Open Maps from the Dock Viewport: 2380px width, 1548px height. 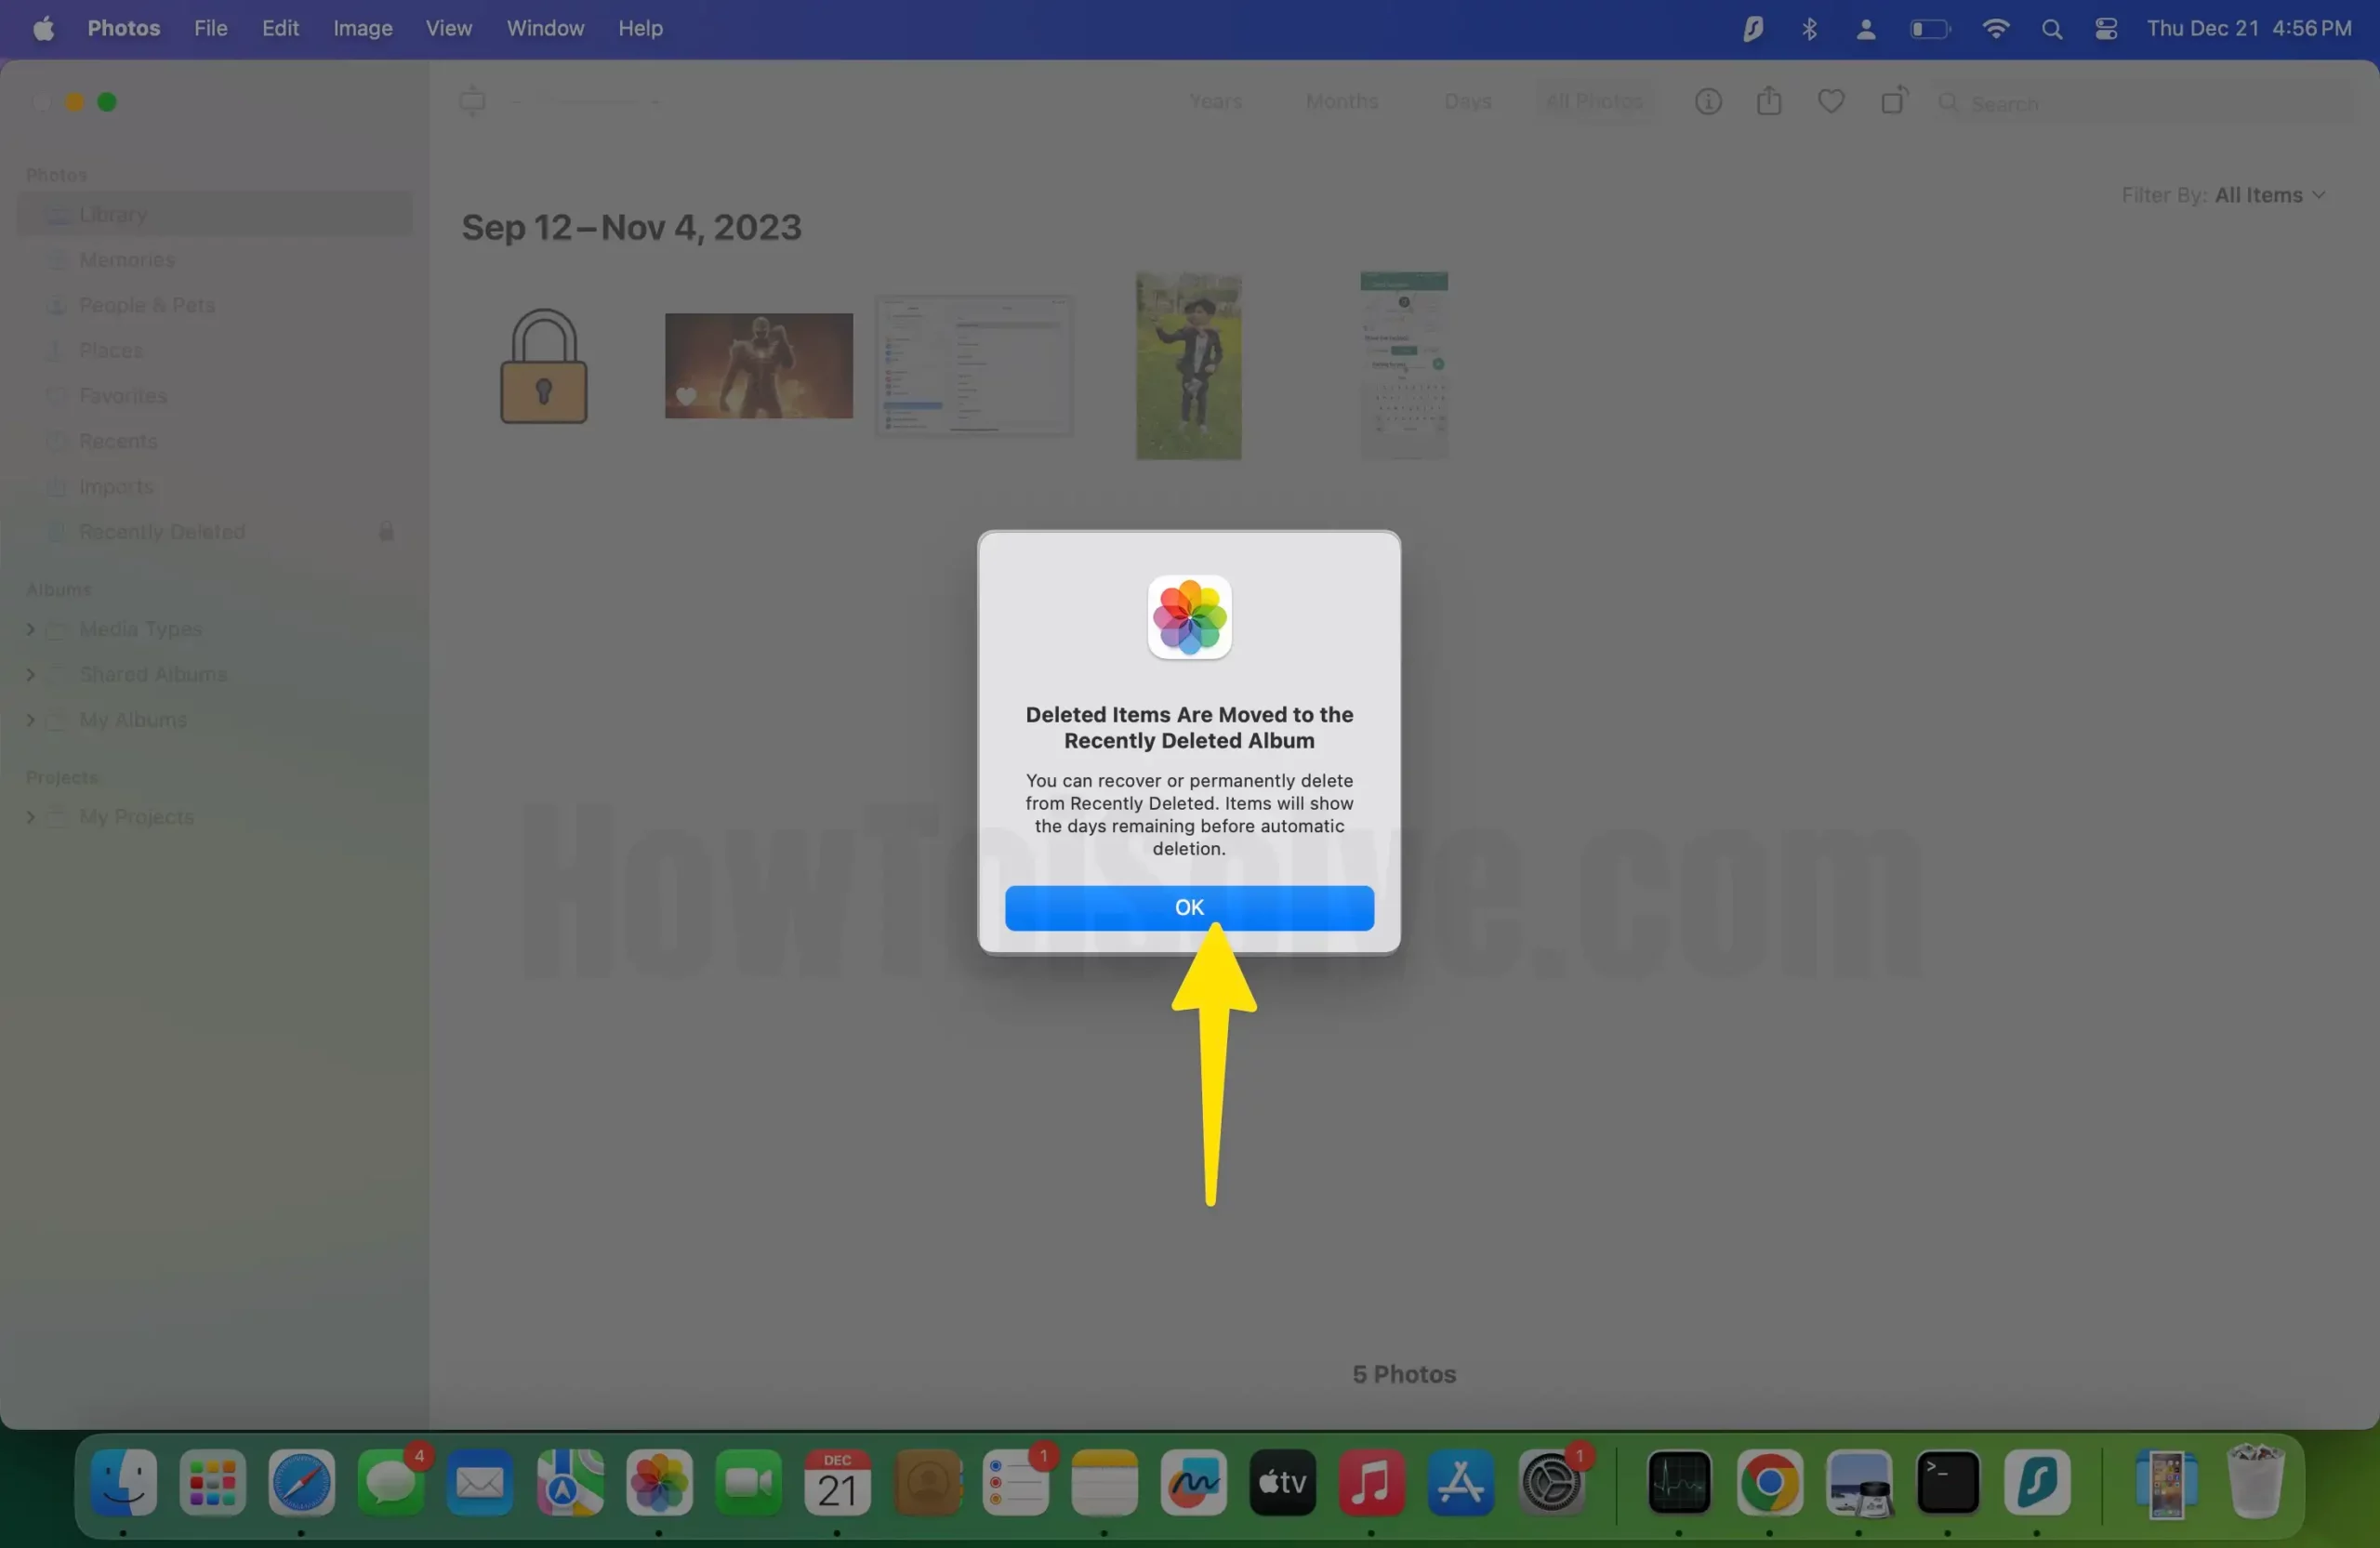[570, 1482]
